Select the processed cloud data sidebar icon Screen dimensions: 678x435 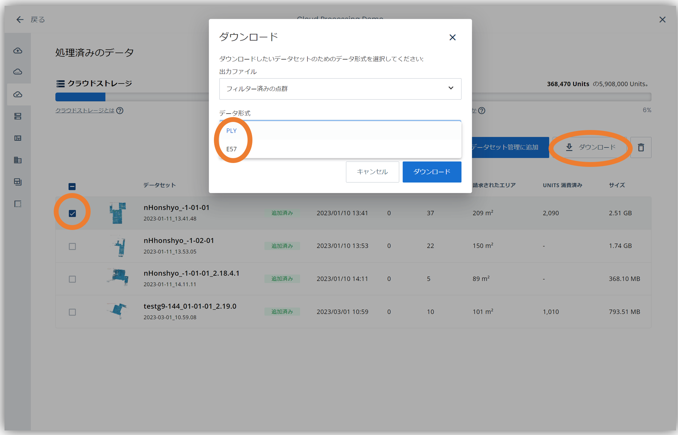pyautogui.click(x=18, y=94)
